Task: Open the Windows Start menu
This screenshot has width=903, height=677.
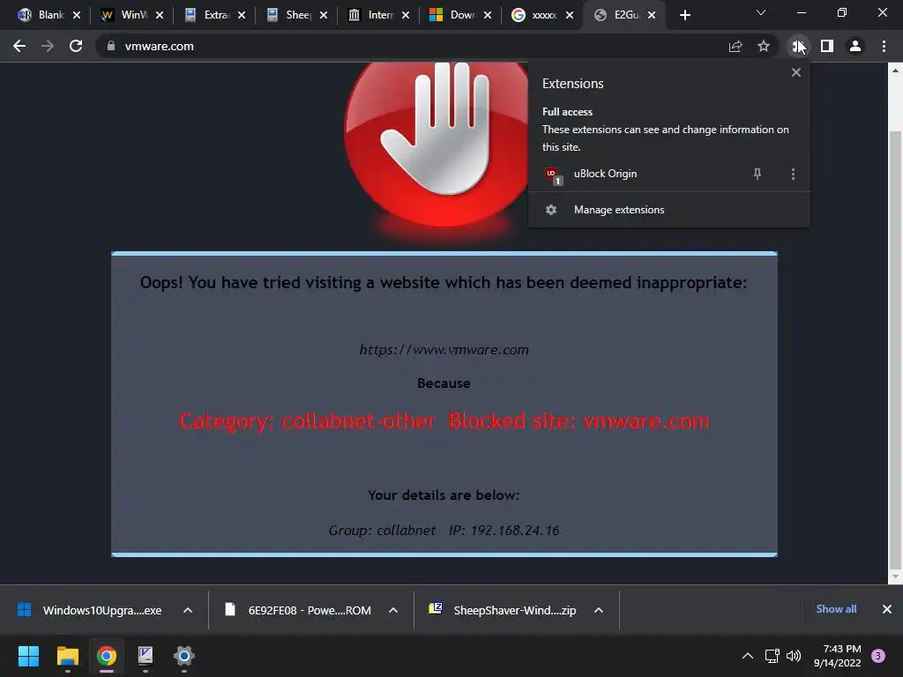Action: tap(28, 656)
